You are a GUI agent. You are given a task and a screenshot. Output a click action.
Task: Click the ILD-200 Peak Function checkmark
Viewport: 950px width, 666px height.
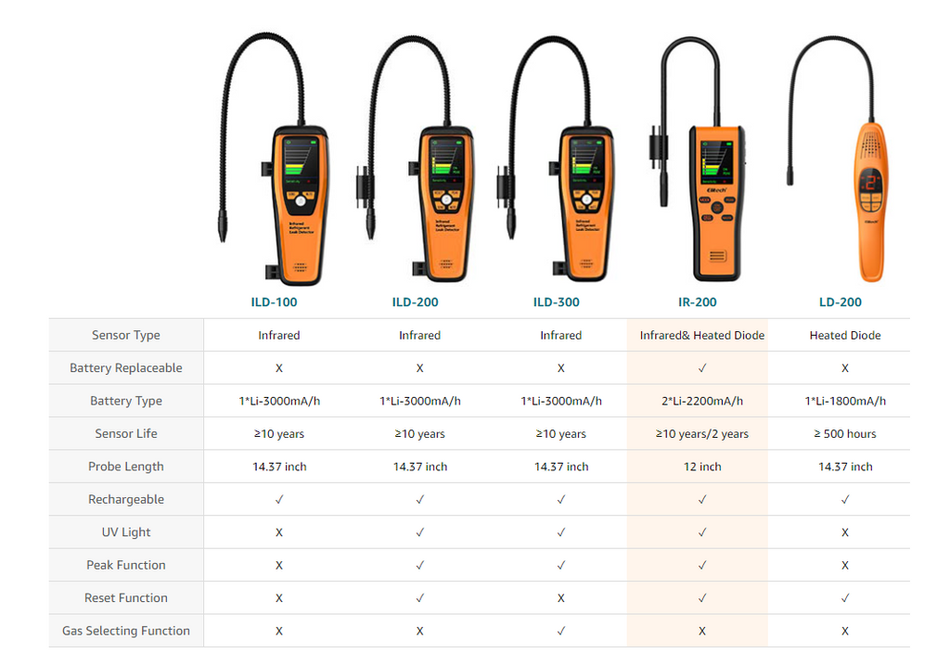(420, 565)
